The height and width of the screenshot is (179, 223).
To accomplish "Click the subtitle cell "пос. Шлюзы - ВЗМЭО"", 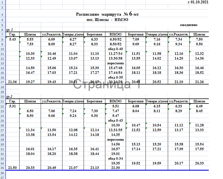I will pyautogui.click(x=108, y=20).
